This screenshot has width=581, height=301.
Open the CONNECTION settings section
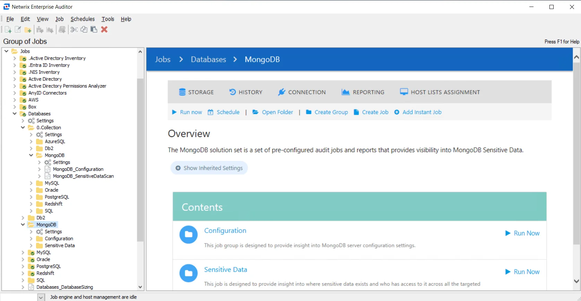pos(302,92)
